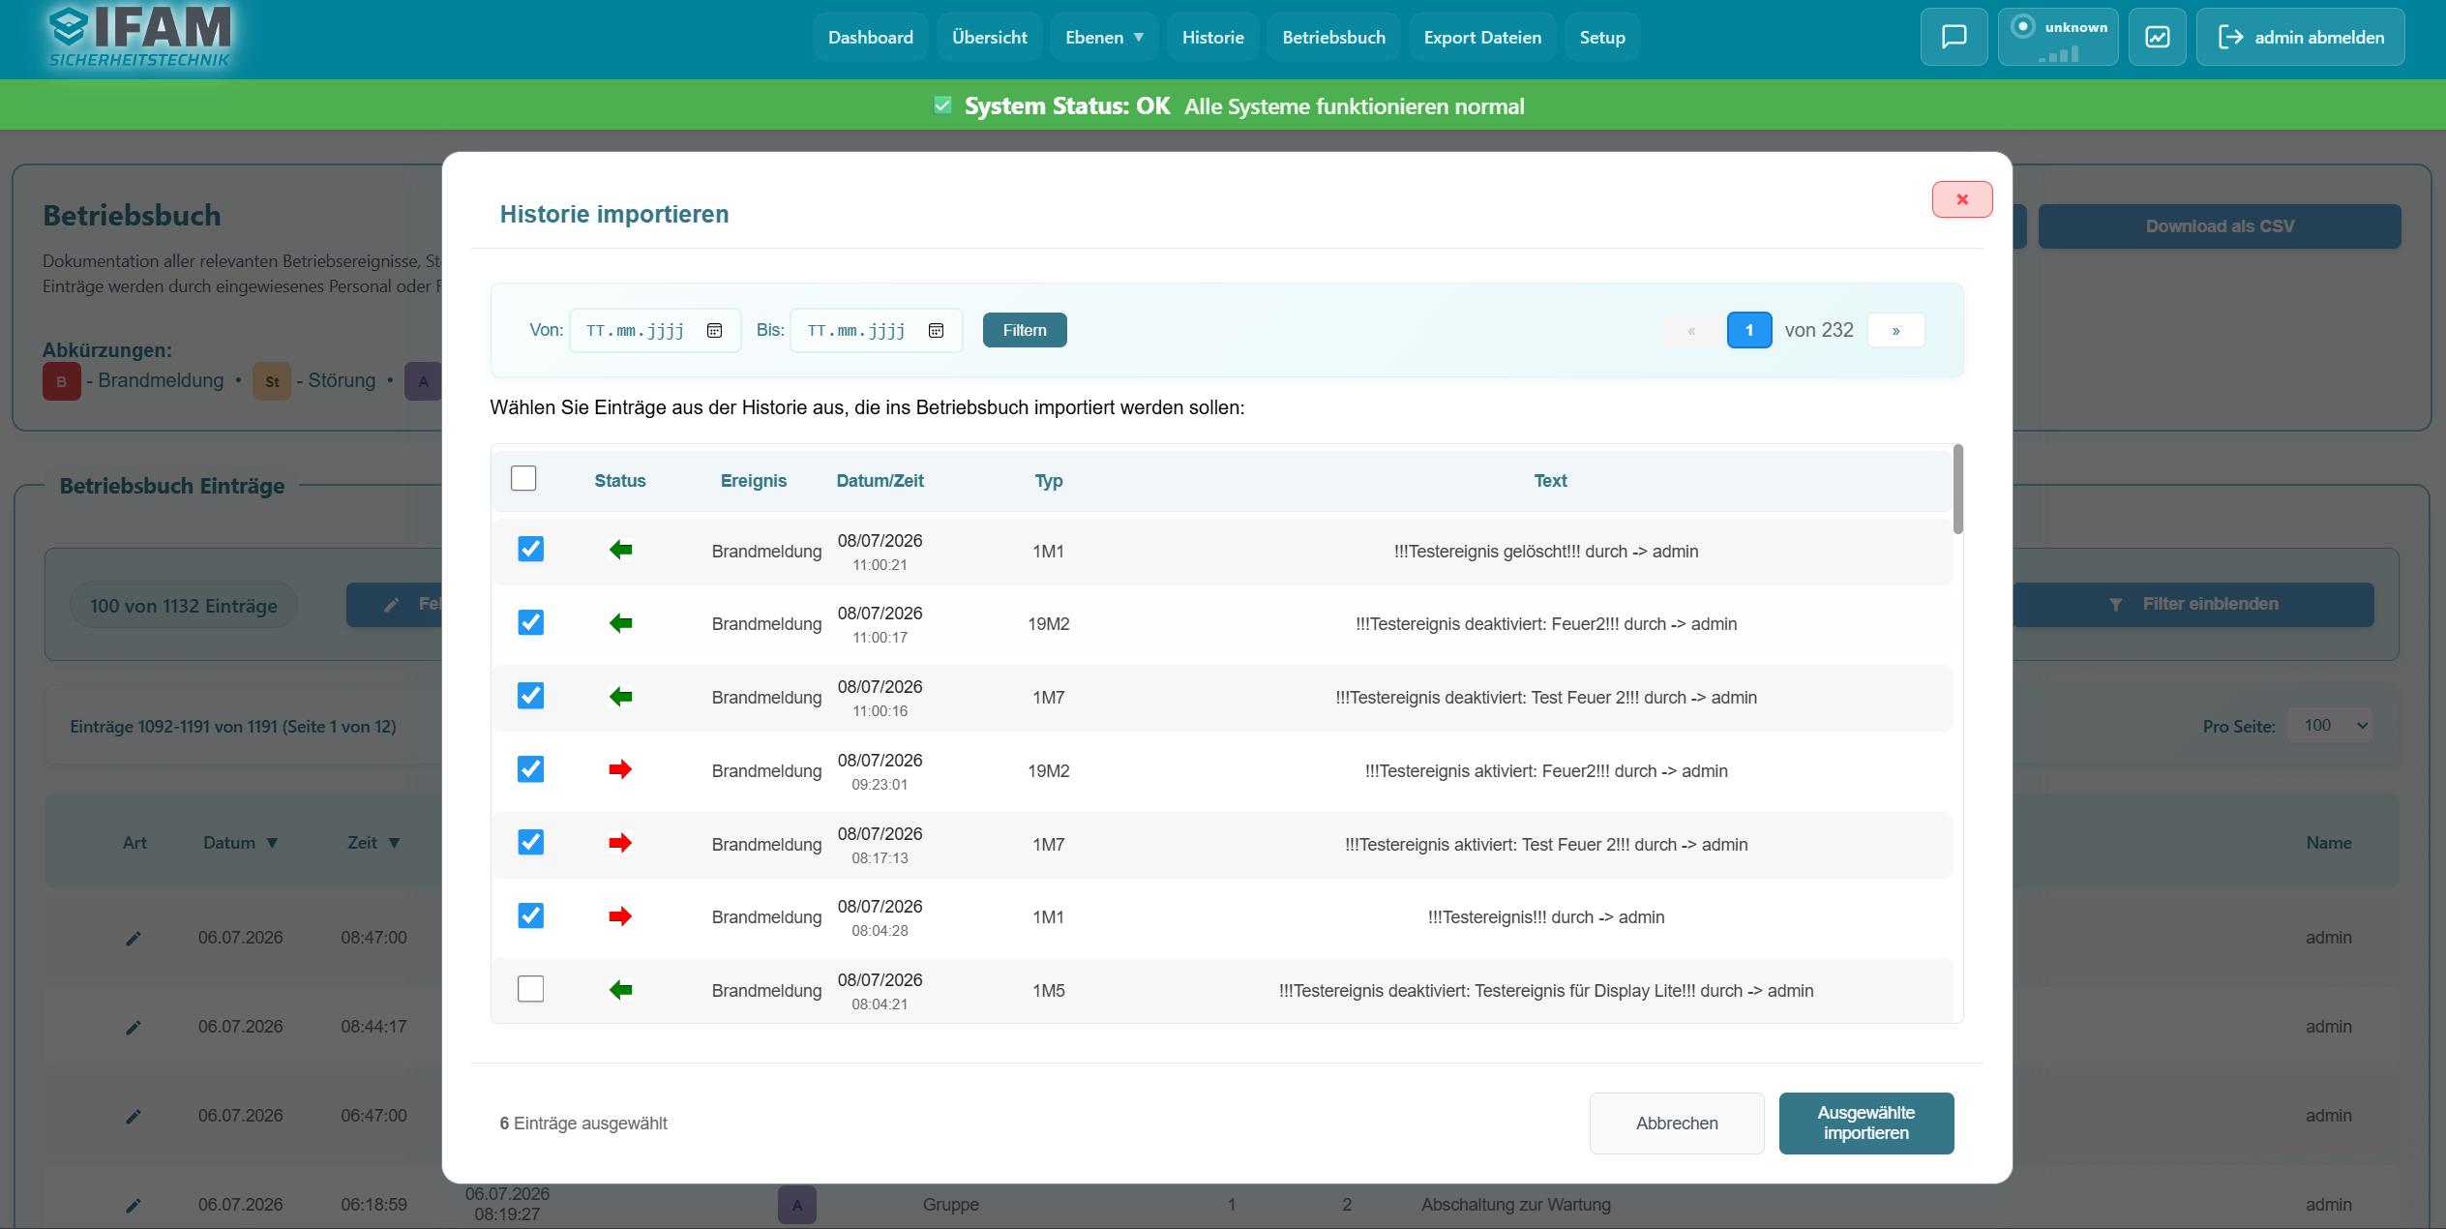Sort by Datum column arrow
Image resolution: width=2446 pixels, height=1229 pixels.
coord(272,843)
